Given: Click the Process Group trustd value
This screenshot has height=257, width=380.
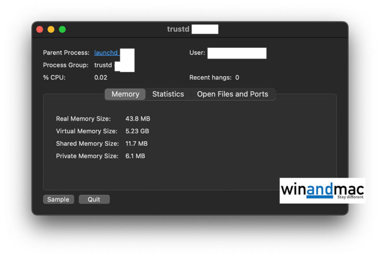Looking at the screenshot, I should tap(103, 65).
